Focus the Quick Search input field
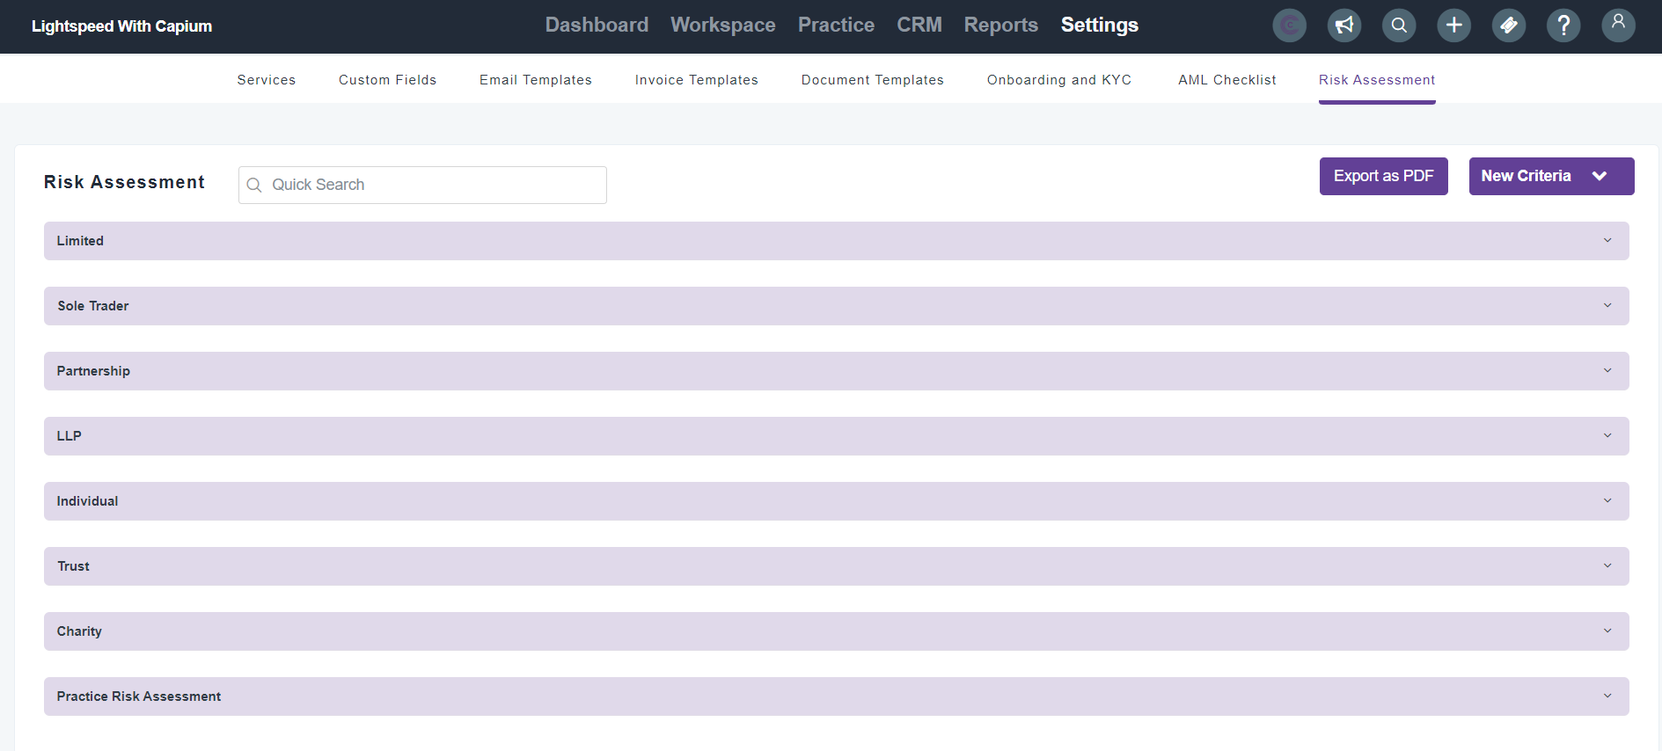This screenshot has width=1662, height=751. 422,185
